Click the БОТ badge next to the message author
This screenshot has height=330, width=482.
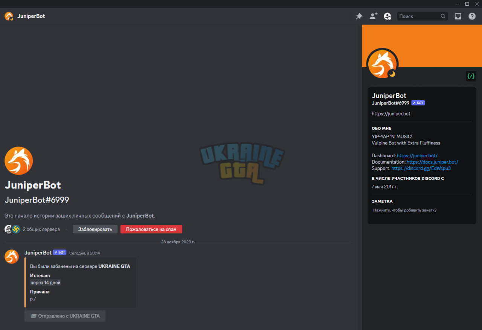point(59,252)
